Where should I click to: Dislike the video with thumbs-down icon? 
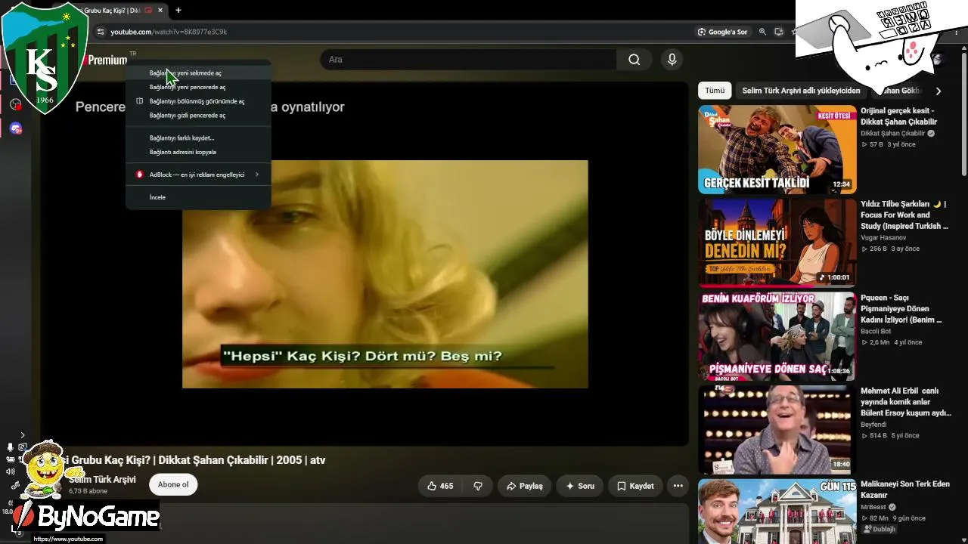click(478, 486)
